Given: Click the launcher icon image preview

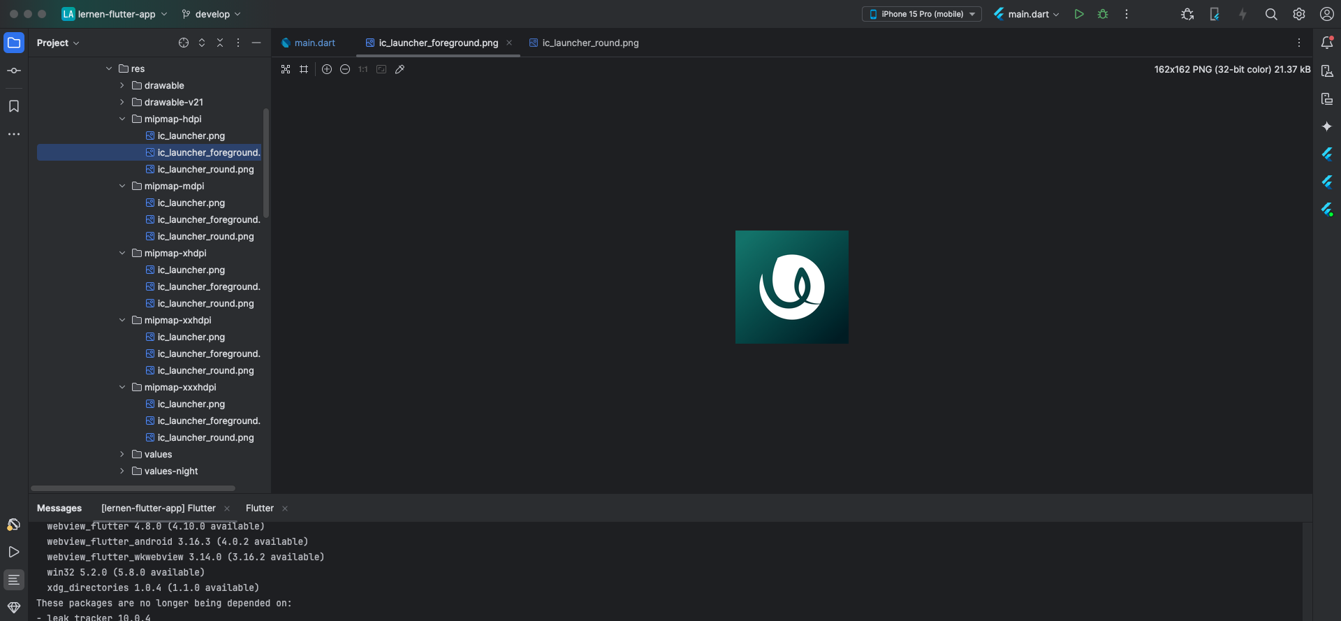Looking at the screenshot, I should point(792,287).
